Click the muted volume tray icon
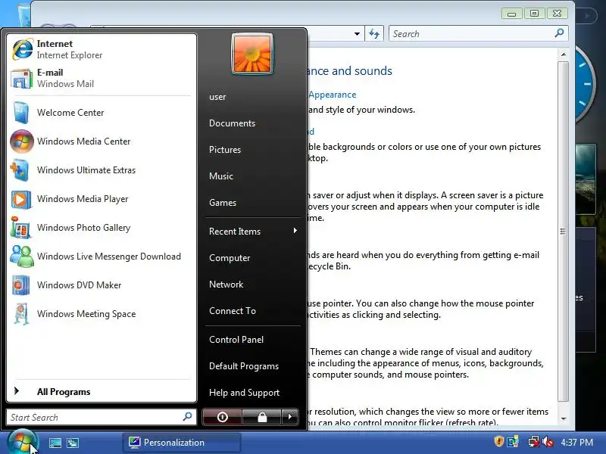 (548, 442)
